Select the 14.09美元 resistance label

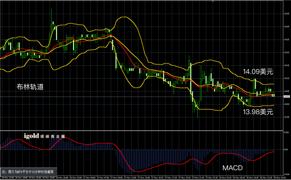258,72
